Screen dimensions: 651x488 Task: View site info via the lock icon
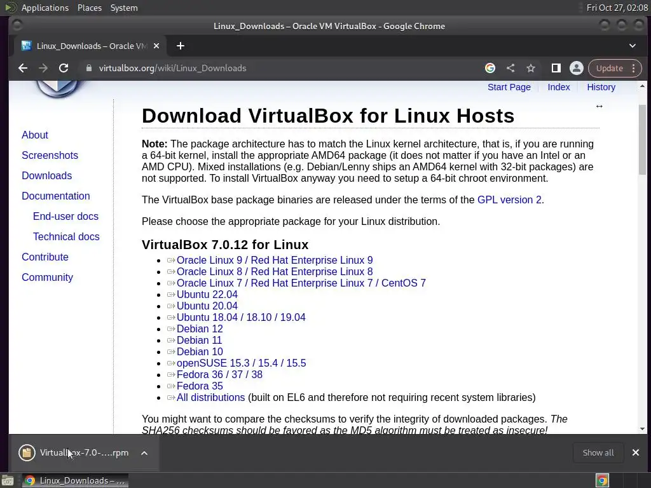[x=88, y=68]
